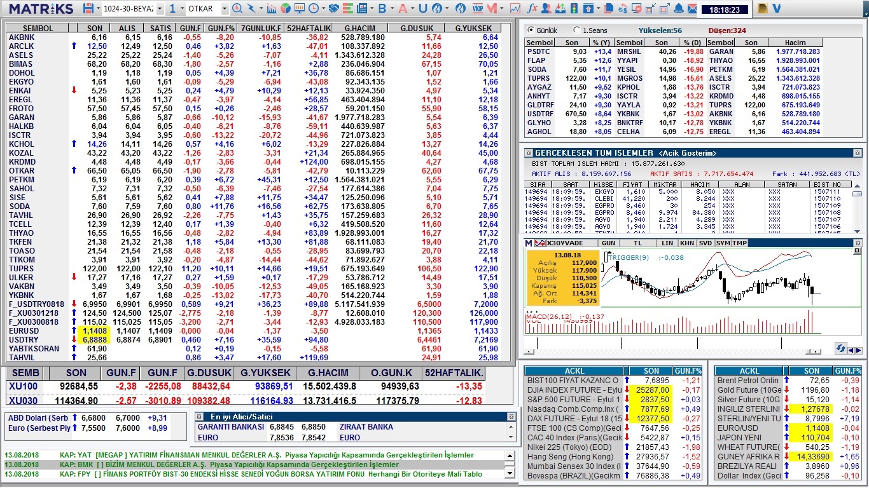Click the handshake toolbar icon
869x488 pixels.
333,8
